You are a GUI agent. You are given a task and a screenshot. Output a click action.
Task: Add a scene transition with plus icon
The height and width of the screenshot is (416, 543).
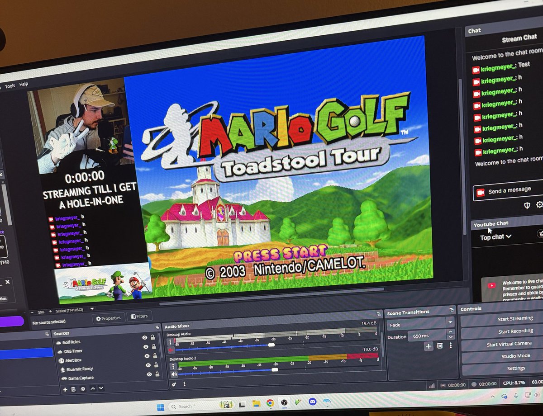click(429, 346)
